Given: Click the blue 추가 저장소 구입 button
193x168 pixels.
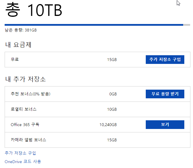Looking at the screenshot, I should point(165,60).
